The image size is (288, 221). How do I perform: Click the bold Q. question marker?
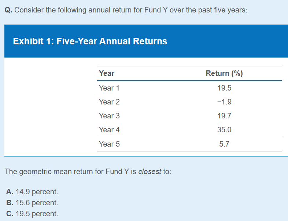point(9,10)
